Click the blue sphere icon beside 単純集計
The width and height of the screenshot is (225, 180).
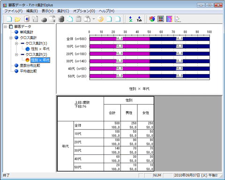click(16, 32)
